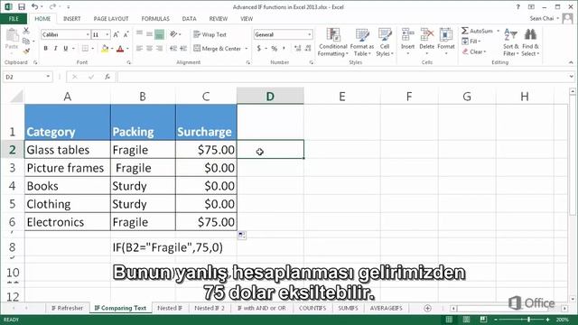
Task: Click the Insert cells icon
Action: click(407, 34)
